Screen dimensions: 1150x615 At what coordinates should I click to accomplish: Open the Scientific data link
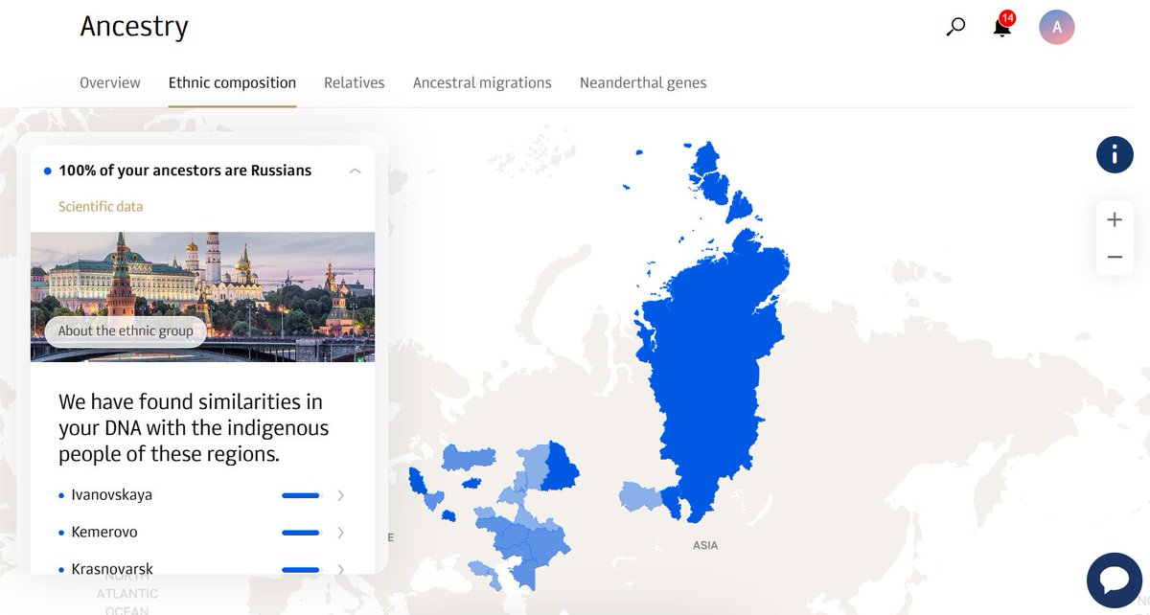pos(101,206)
